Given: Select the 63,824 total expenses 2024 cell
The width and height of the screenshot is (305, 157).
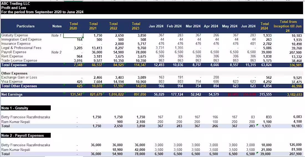Looking at the screenshot, I should click(266, 65).
